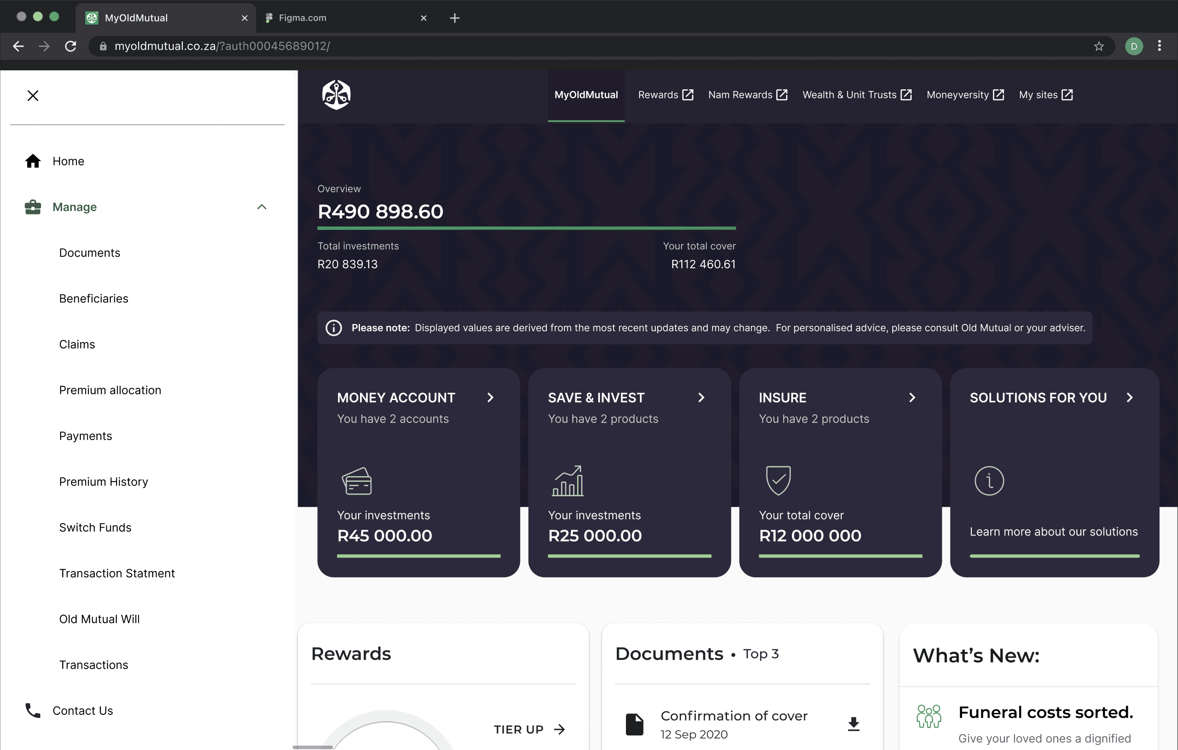Click the Old Mutual anchor logo
This screenshot has width=1178, height=750.
[336, 95]
